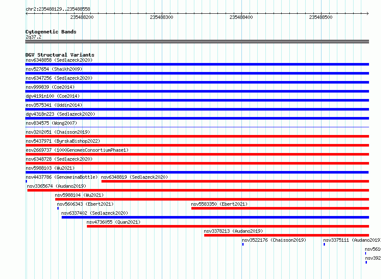Open the nsv6348728 (Sedlazeck2020) variant
This screenshot has height=279, width=381.
(59, 159)
